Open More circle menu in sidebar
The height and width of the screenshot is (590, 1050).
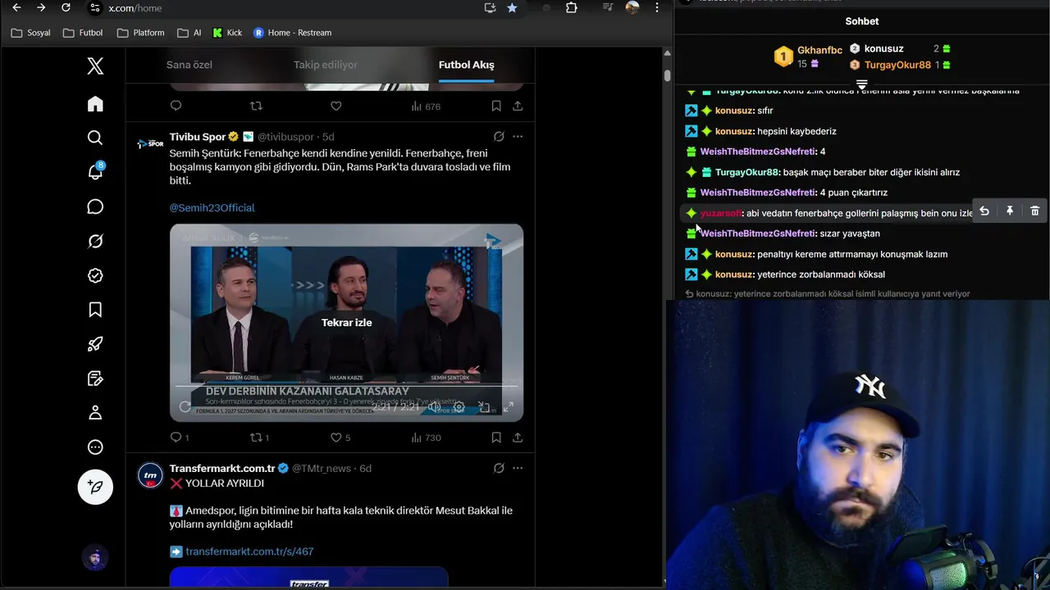[x=95, y=447]
